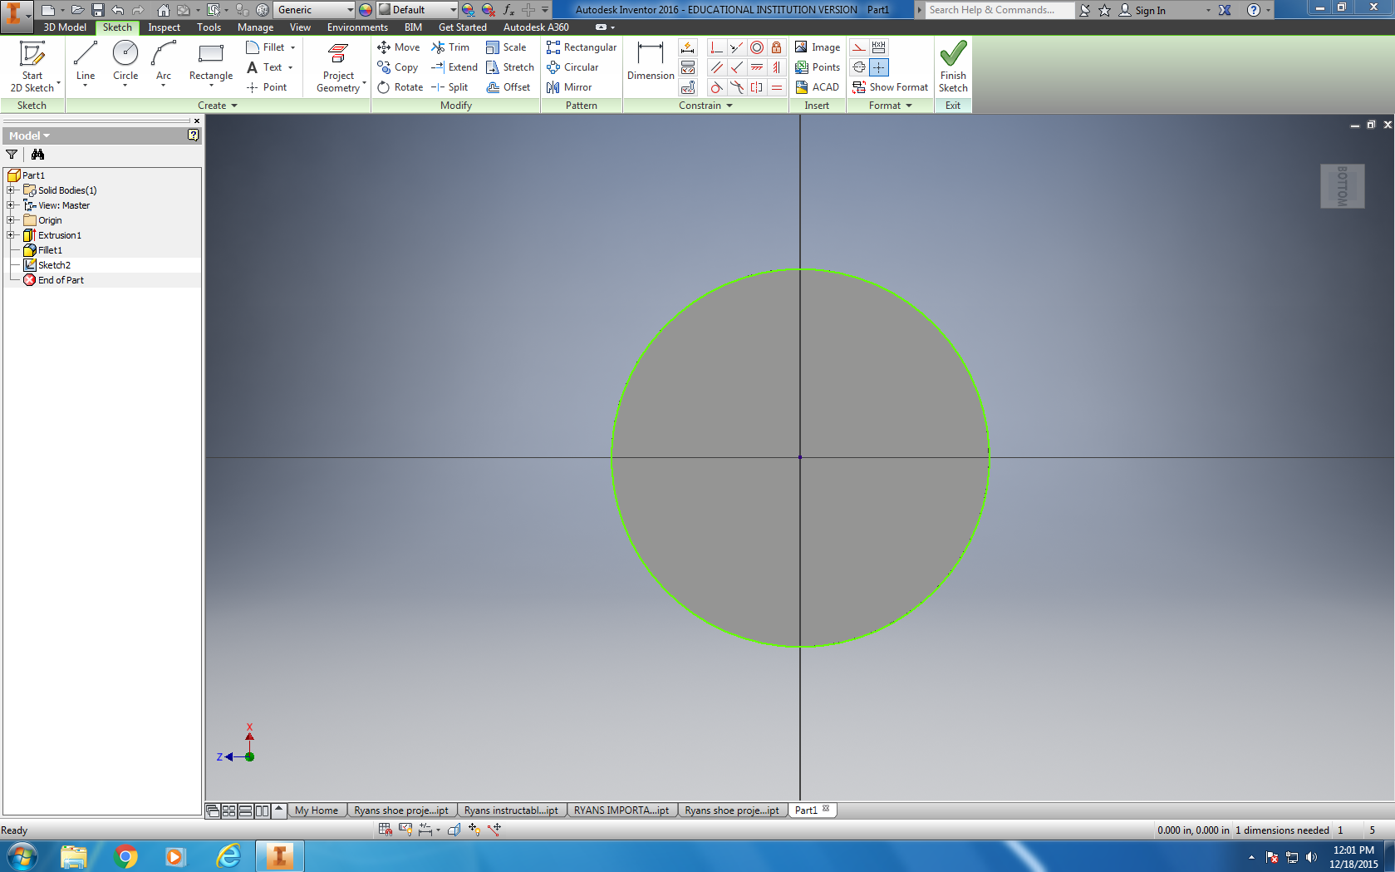Apply the Horizontal constraint
The image size is (1395, 872).
pos(756,67)
